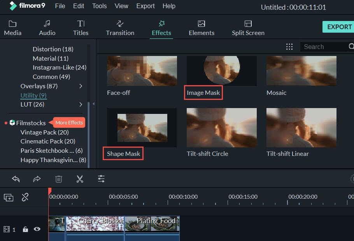Screen dimensions: 354x241
Task: Select the Image Mask effect thumbnail
Action: pyautogui.click(x=221, y=71)
